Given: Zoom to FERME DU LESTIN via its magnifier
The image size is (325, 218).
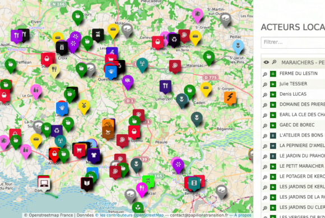Looking at the screenshot, I should (x=265, y=74).
